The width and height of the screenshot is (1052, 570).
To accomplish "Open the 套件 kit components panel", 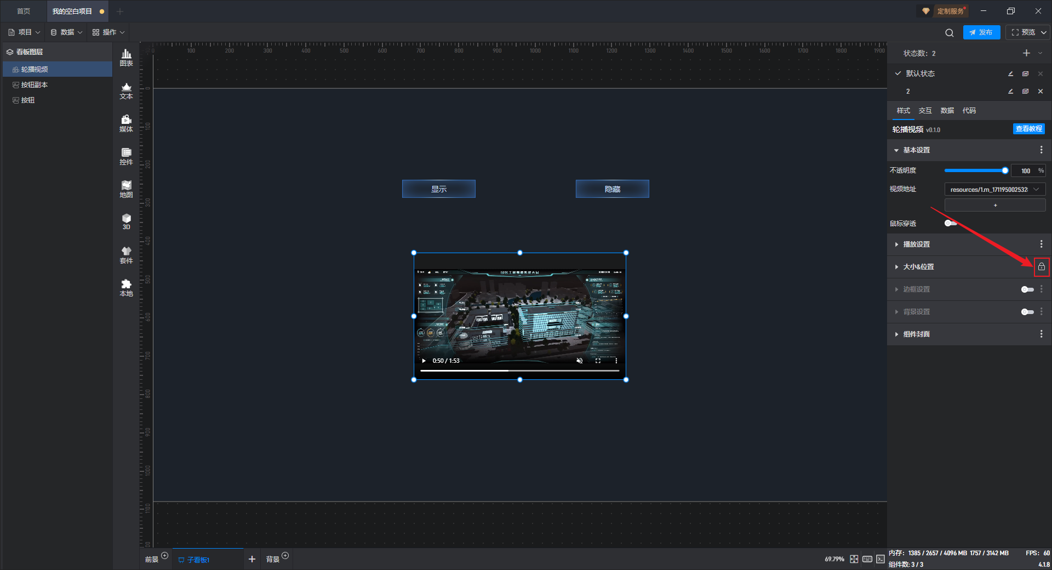I will pyautogui.click(x=126, y=255).
